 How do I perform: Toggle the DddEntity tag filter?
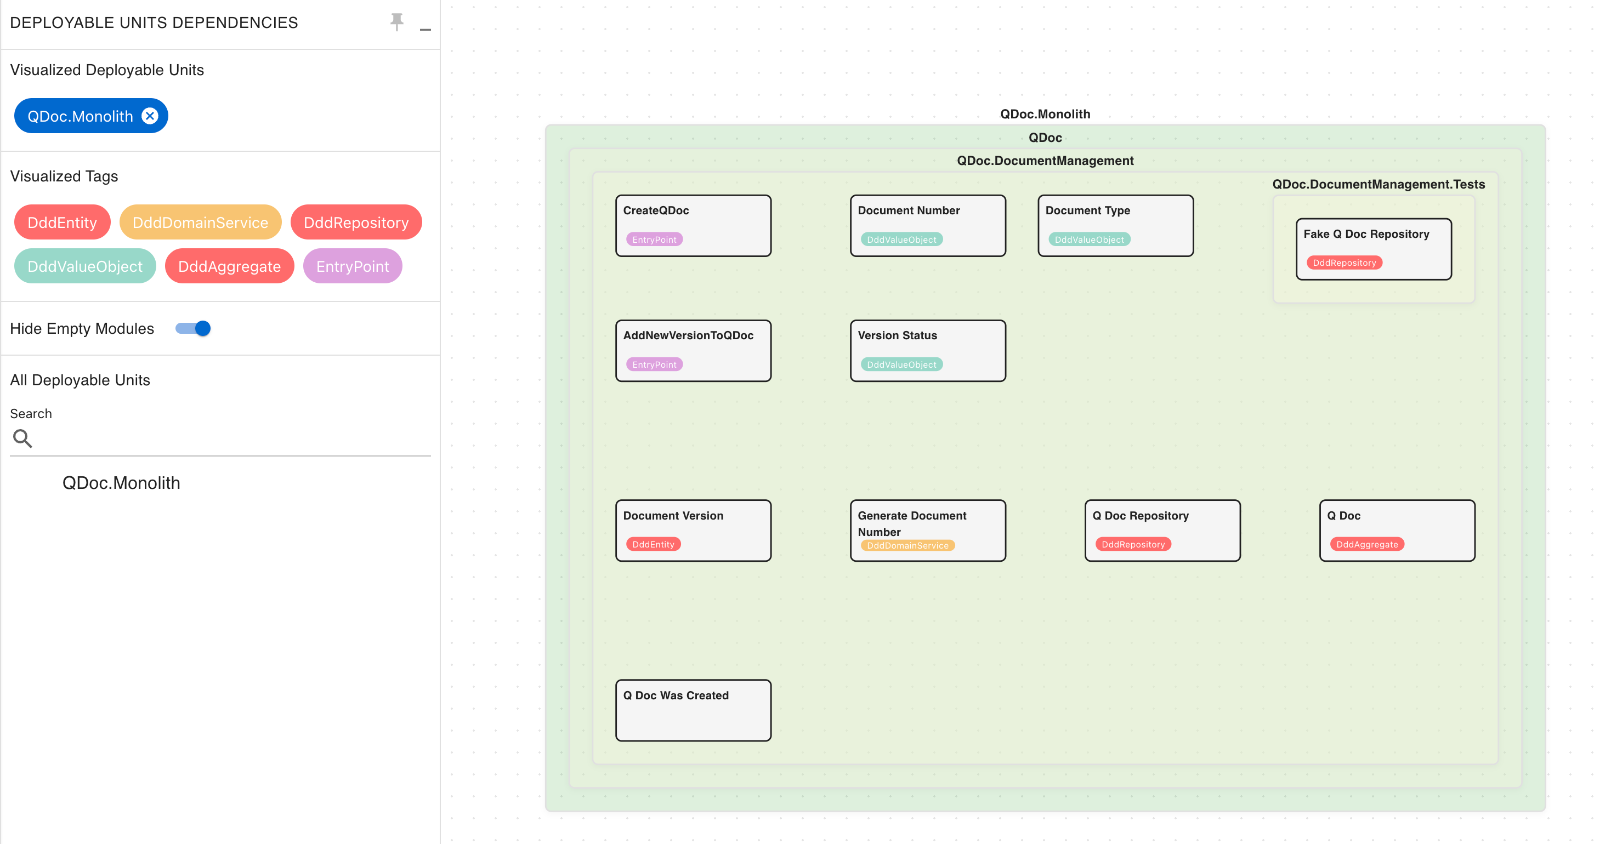62,222
